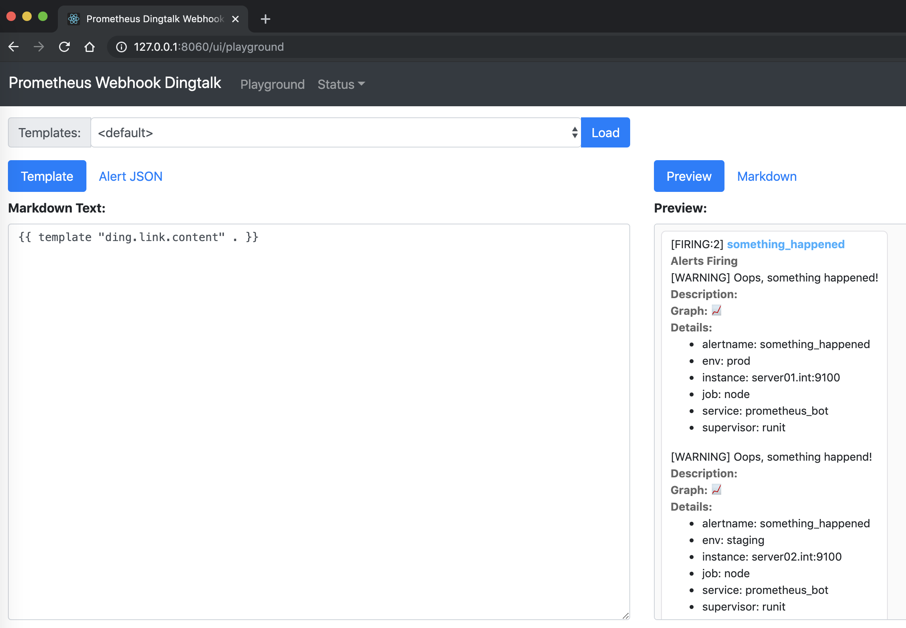The height and width of the screenshot is (628, 906).
Task: Click the 'Templates:' label
Action: tap(50, 132)
